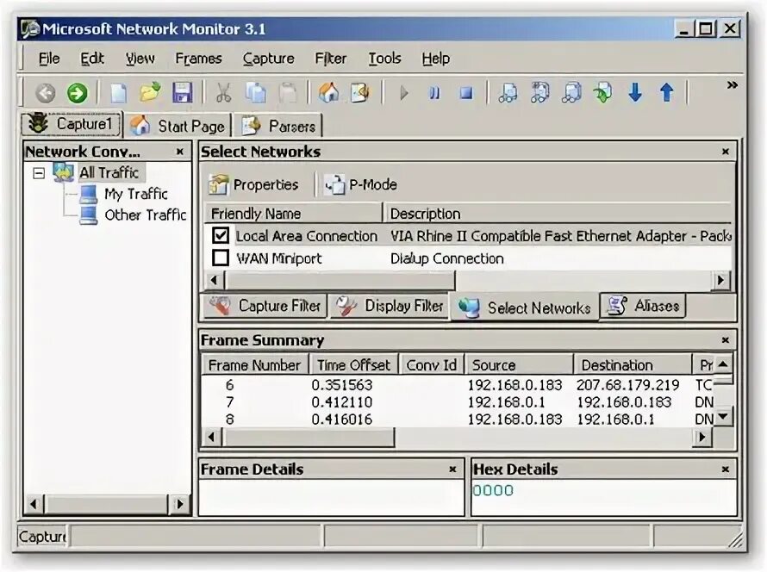Click the blue up arrow icon
Image resolution: width=767 pixels, height=572 pixels.
(x=667, y=92)
